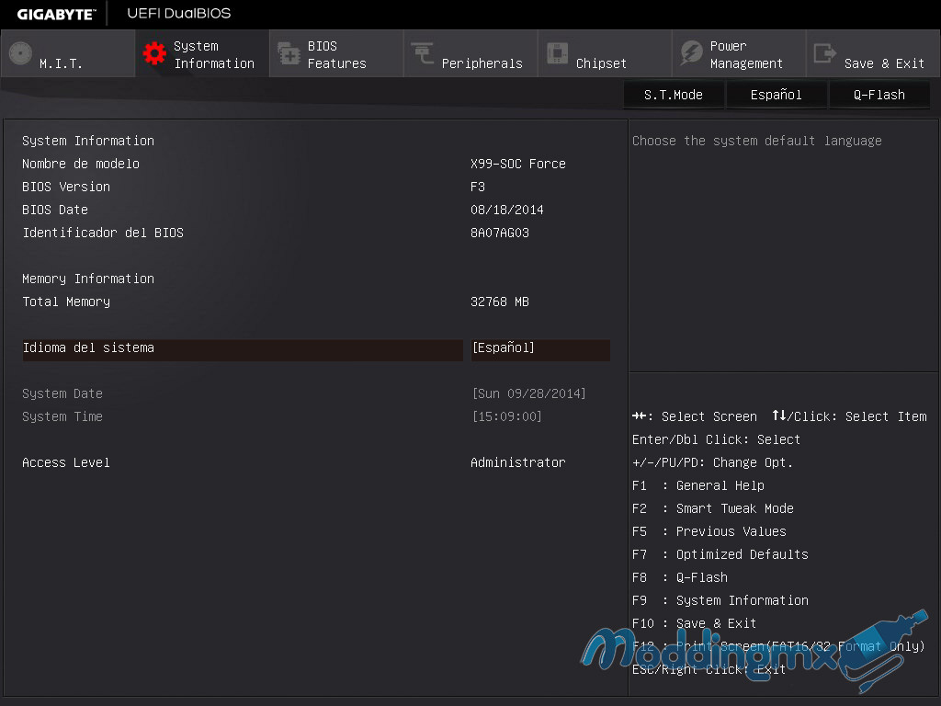Click the +/-/PU/PD: Change Opt. hint
This screenshot has width=941, height=706.
pyautogui.click(x=712, y=463)
